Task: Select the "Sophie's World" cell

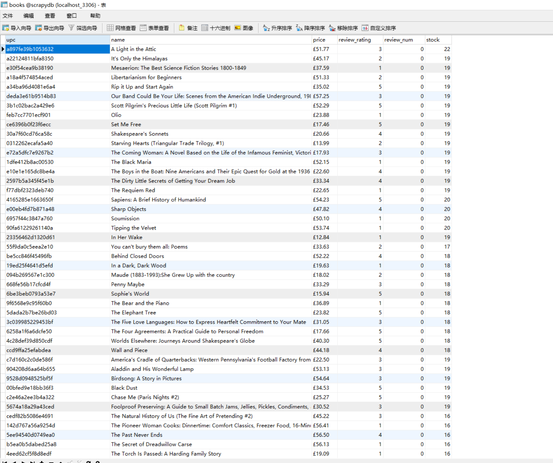Action: pyautogui.click(x=211, y=294)
